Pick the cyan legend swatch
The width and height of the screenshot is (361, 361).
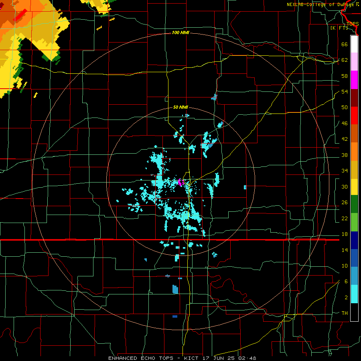point(354,294)
